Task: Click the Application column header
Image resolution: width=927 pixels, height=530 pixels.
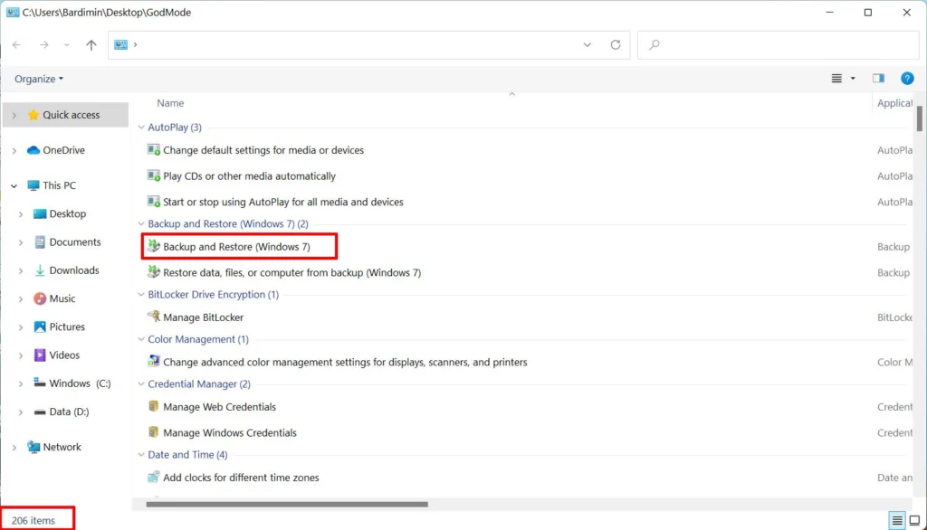Action: [894, 103]
